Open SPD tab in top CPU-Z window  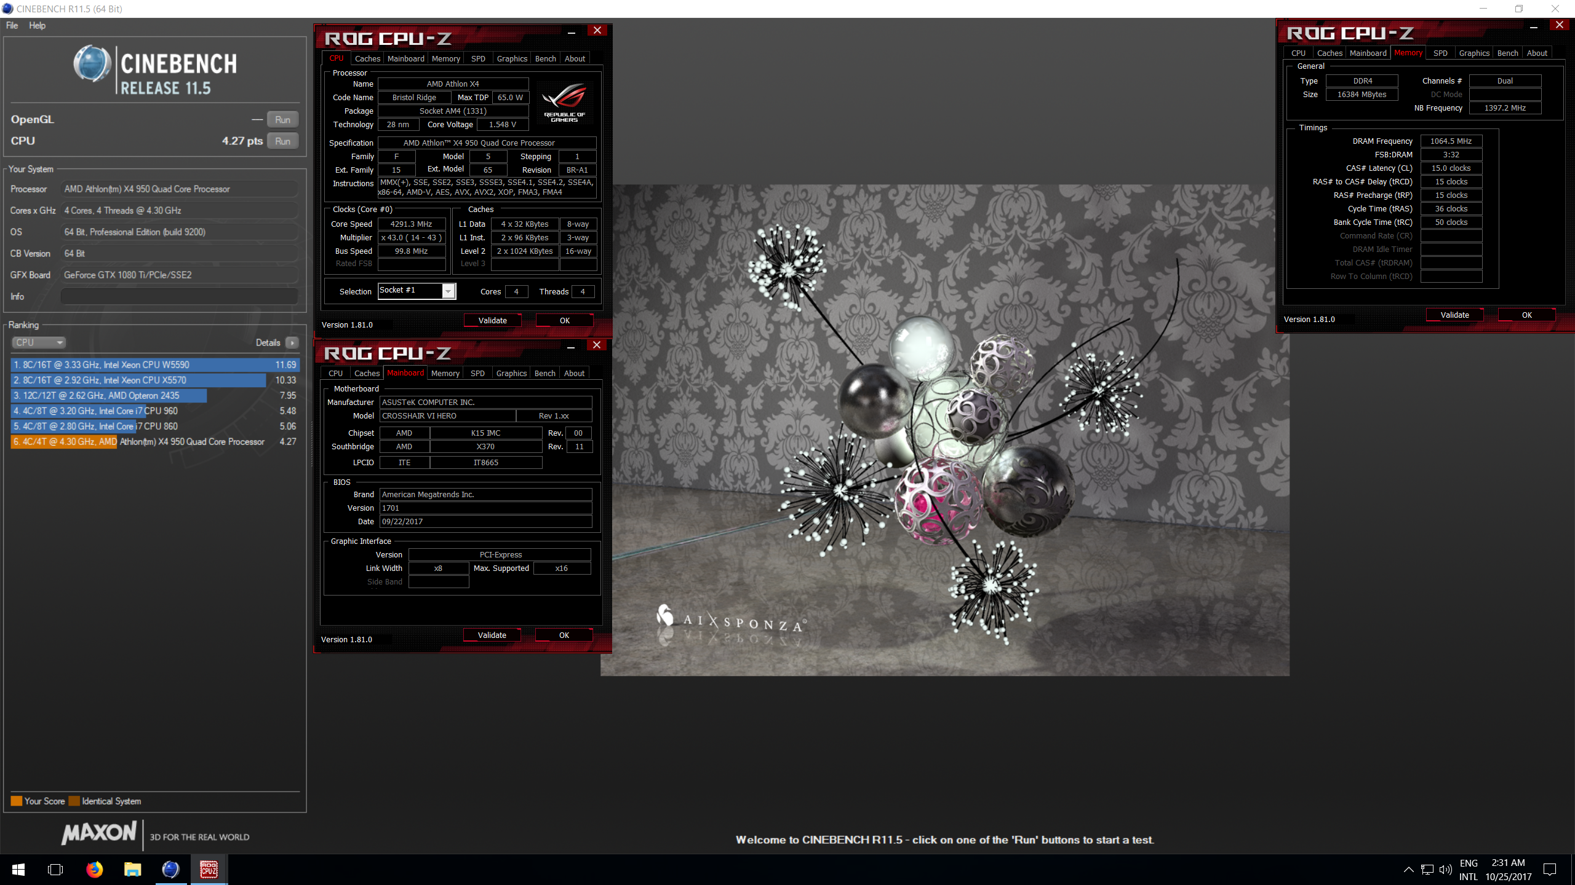click(x=478, y=58)
